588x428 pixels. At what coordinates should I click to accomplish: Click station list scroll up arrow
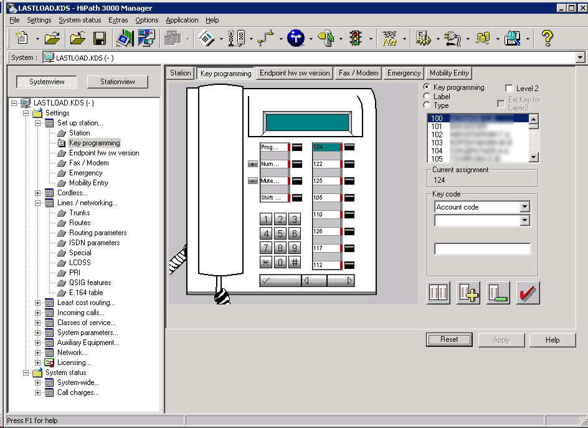click(x=534, y=119)
